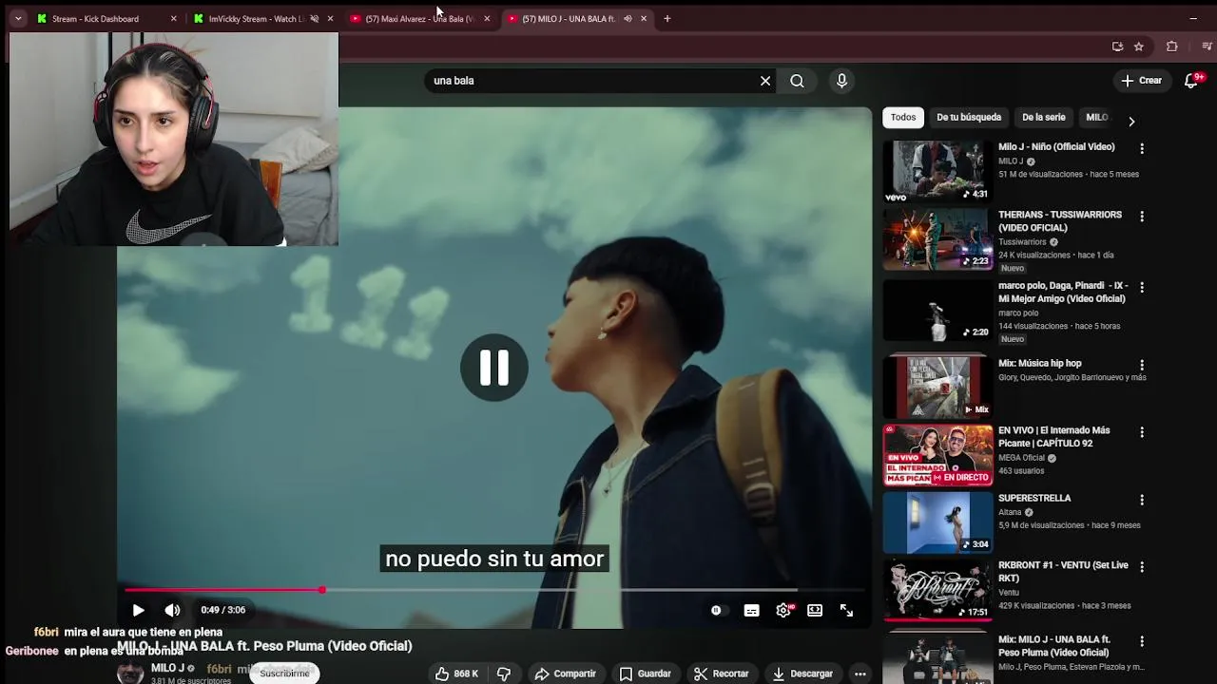
Task: Click the Recortar clip button
Action: click(x=721, y=674)
